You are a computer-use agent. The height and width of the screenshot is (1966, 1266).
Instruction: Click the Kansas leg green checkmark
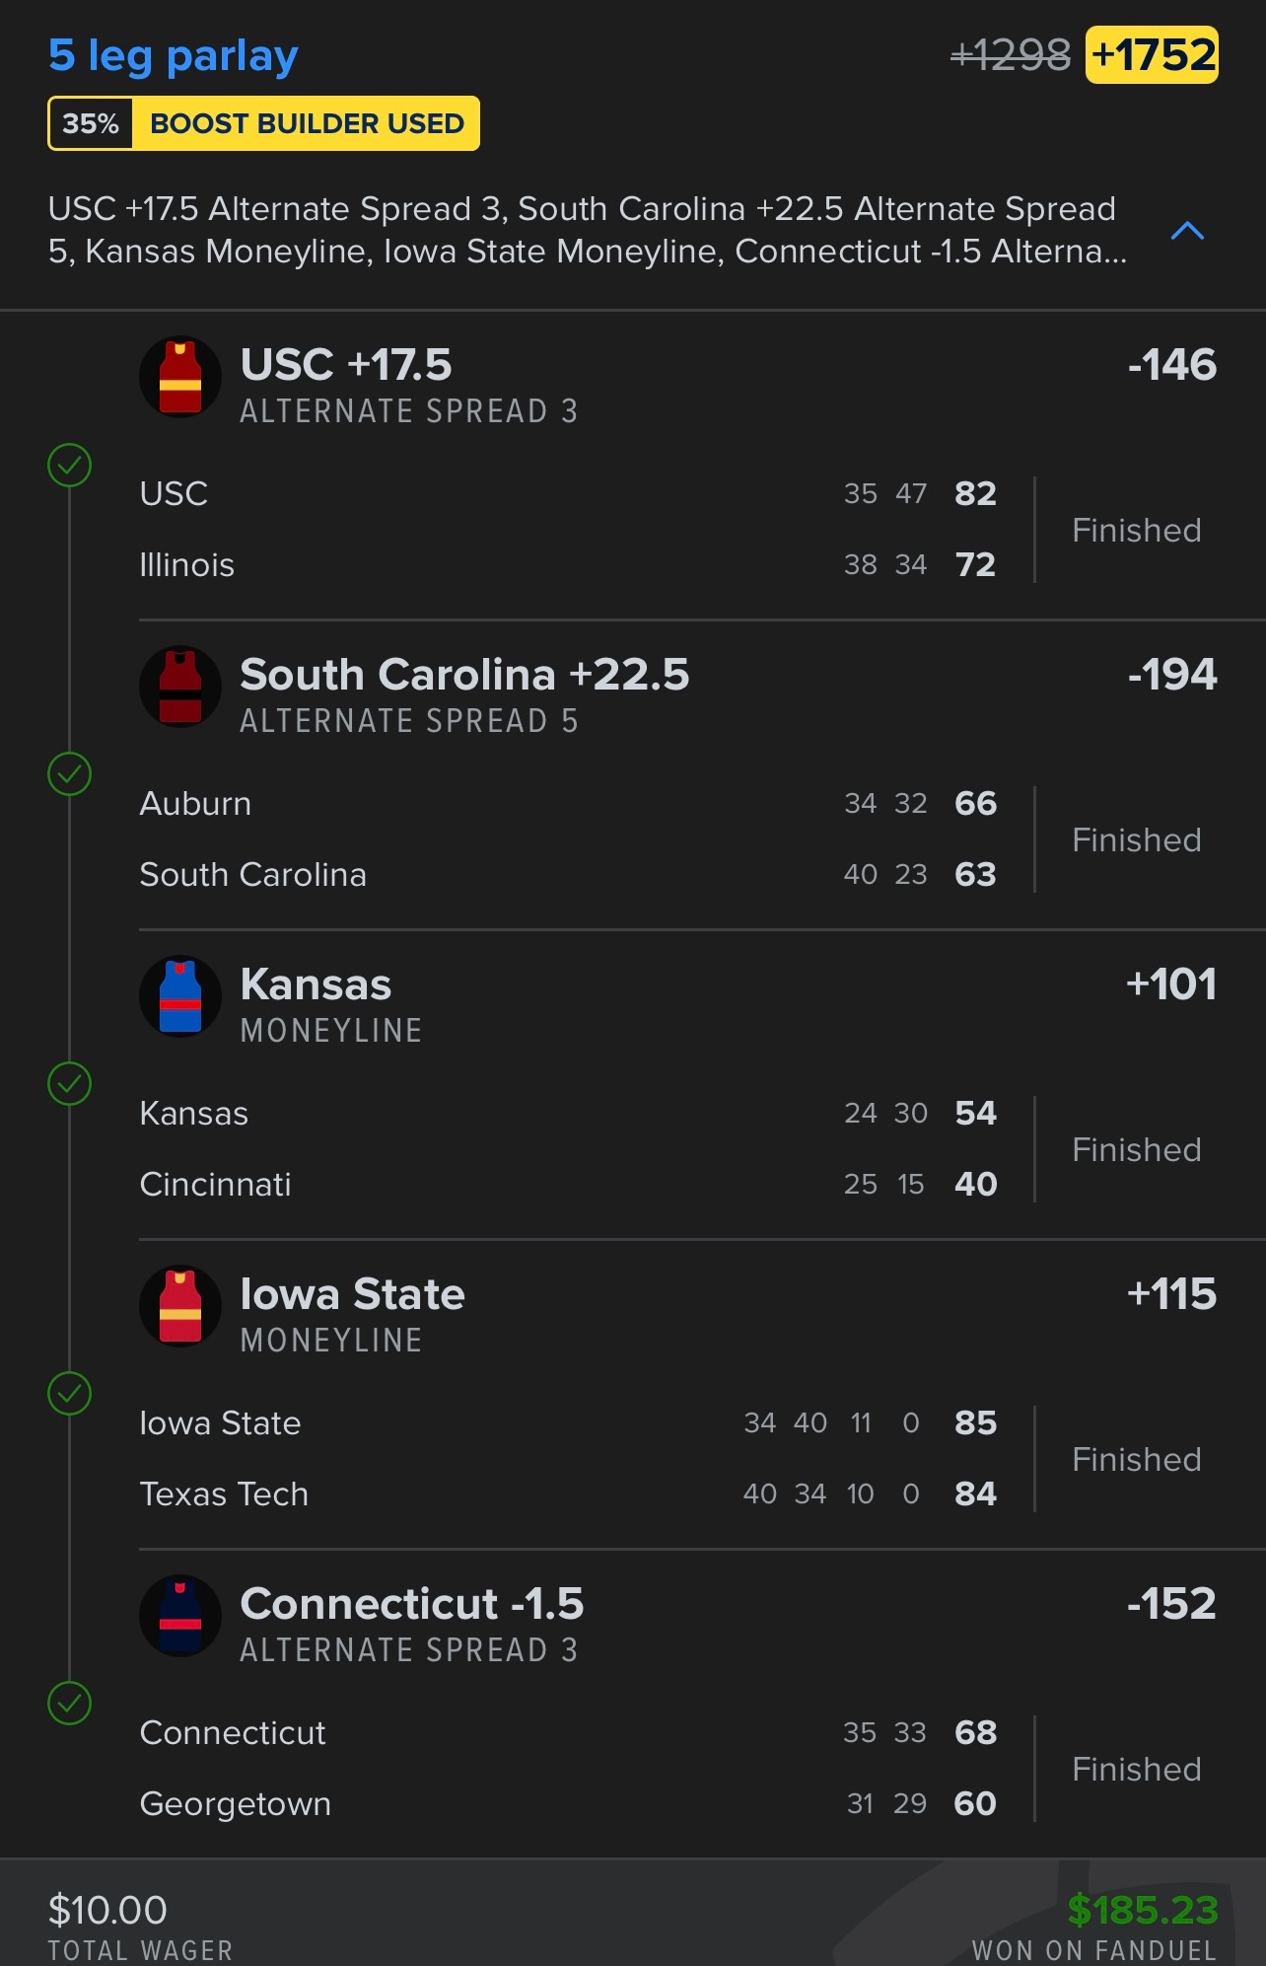pos(70,1084)
